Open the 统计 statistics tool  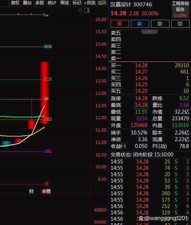(52, 3)
